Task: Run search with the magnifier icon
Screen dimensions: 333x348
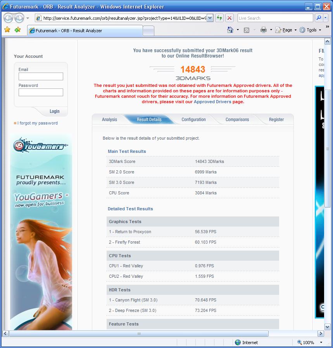Action: point(319,18)
